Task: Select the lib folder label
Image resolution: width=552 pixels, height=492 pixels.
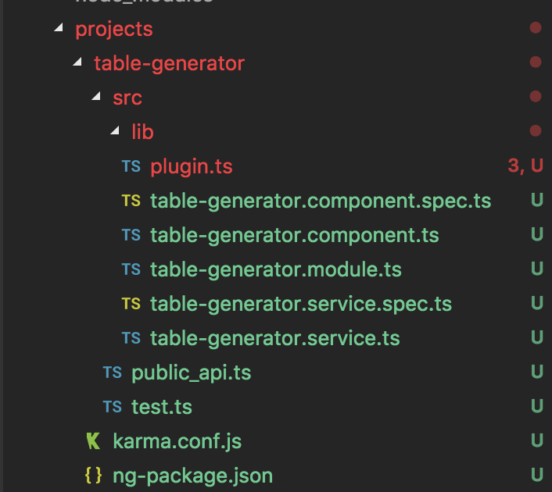Action: [x=142, y=132]
